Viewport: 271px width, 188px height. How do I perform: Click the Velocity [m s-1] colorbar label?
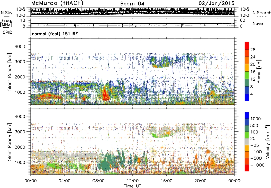[x=268, y=142]
